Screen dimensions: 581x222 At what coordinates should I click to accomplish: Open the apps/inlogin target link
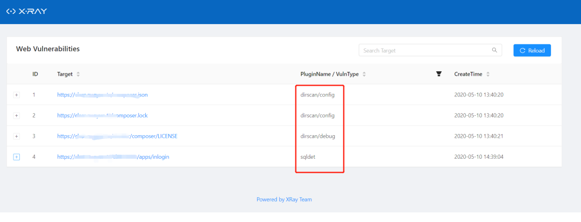coord(114,157)
